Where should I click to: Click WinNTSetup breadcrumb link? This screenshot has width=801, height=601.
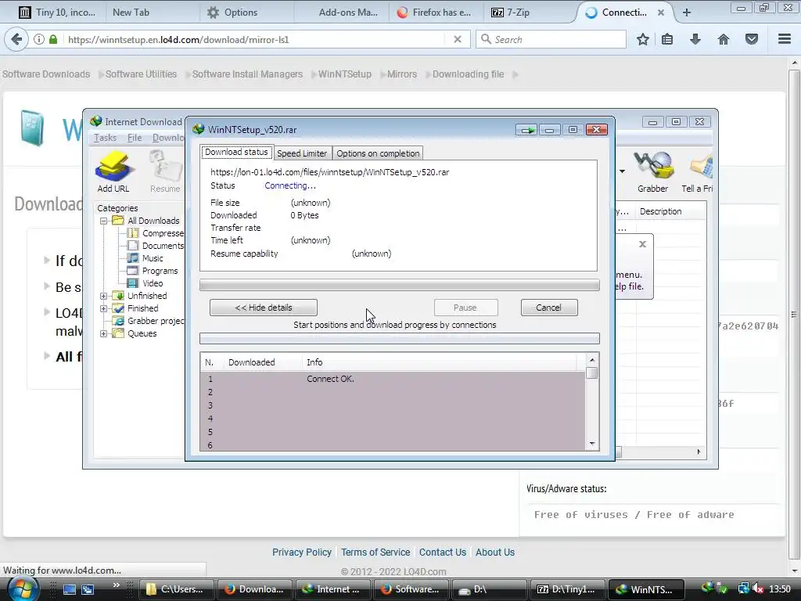345,74
